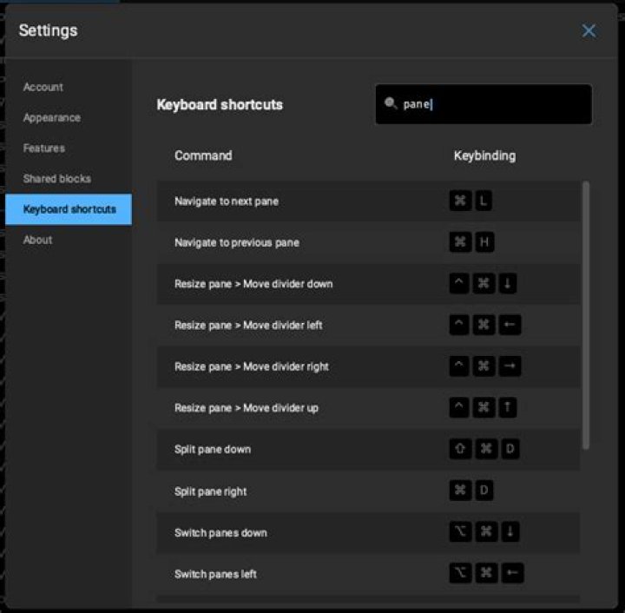Click the D key of Split pane down
The height and width of the screenshot is (613, 625).
click(x=510, y=449)
